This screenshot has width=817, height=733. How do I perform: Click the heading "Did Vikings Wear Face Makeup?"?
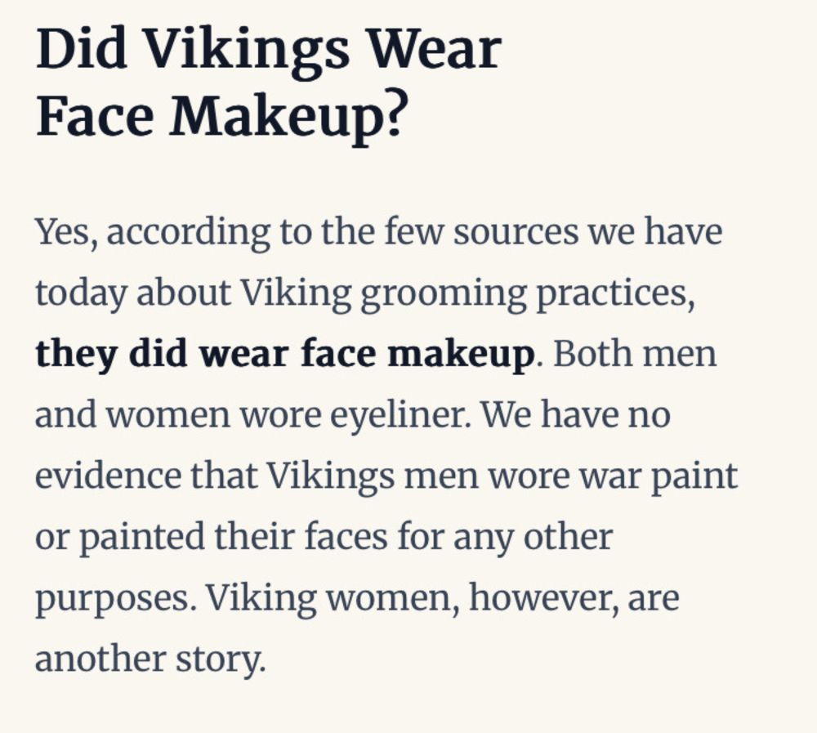(x=268, y=83)
